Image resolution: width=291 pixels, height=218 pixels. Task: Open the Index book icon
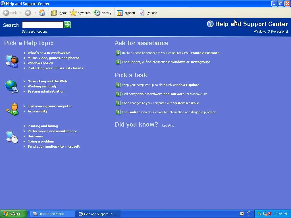click(x=54, y=13)
